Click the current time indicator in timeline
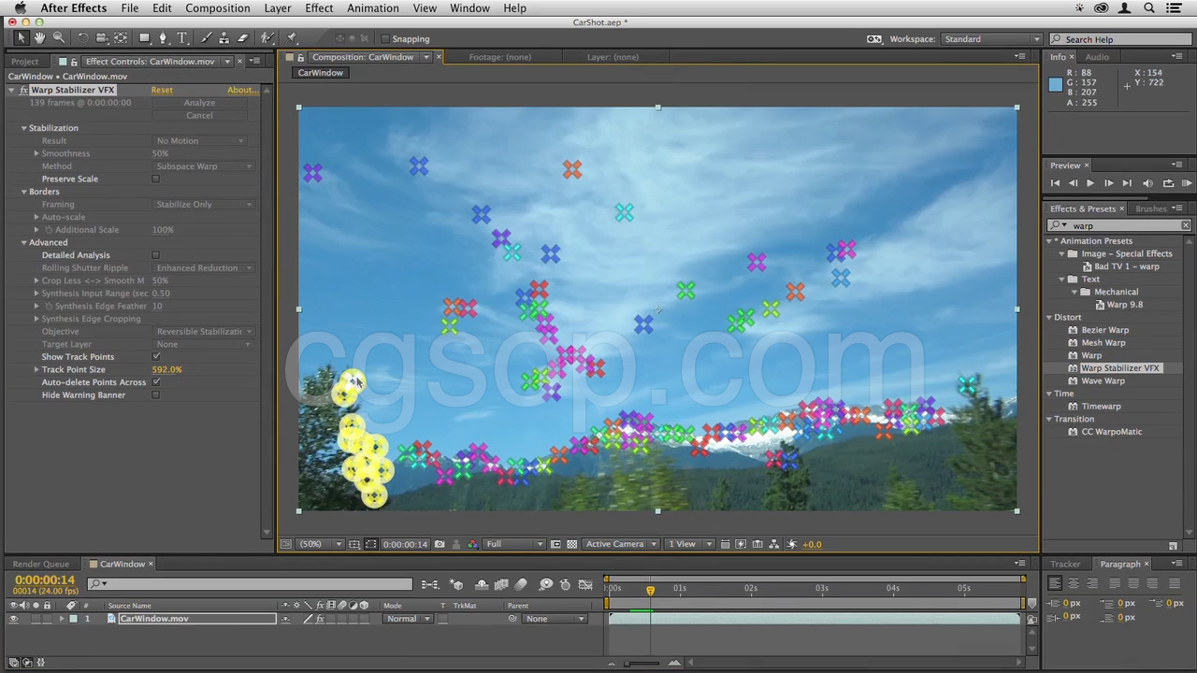Screen dimensions: 1197x673 point(650,590)
